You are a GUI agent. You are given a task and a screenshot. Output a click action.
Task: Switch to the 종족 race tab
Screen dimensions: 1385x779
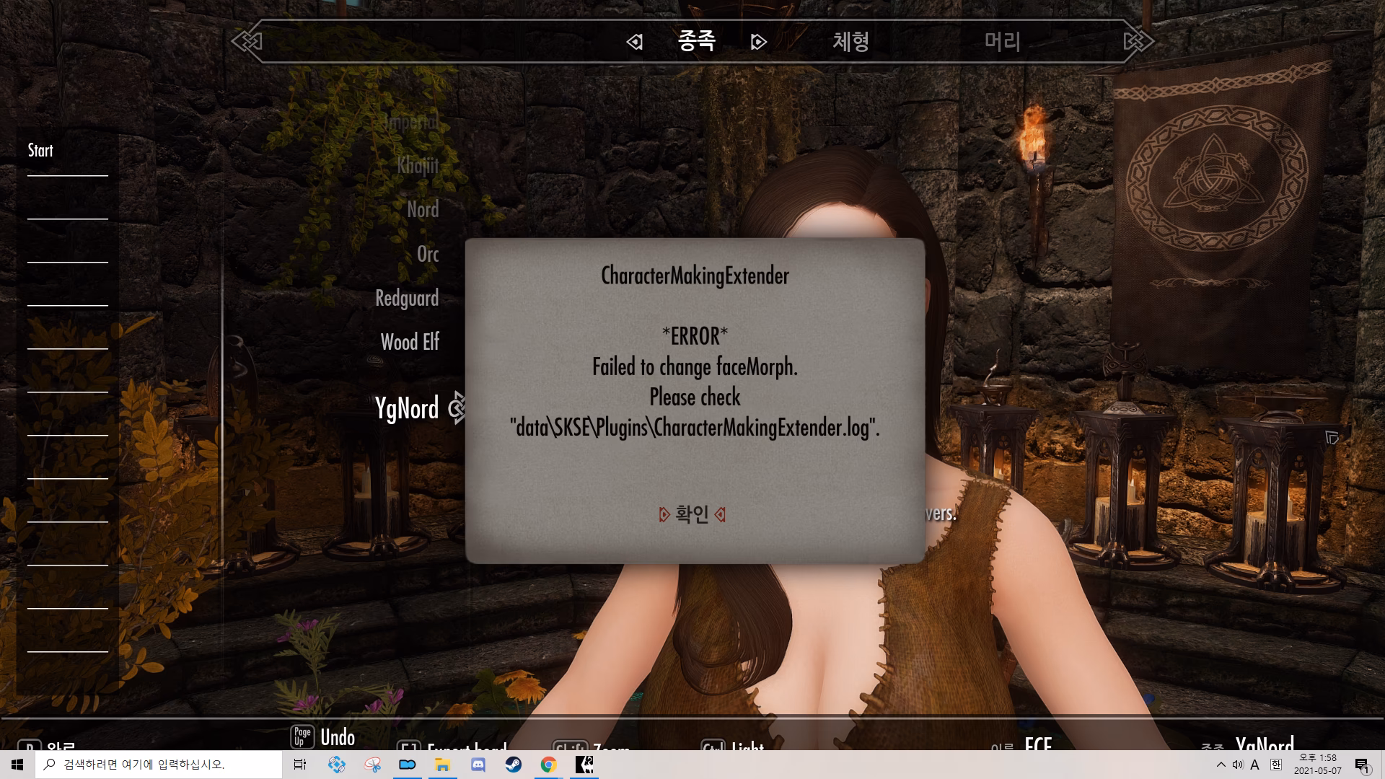pos(696,41)
